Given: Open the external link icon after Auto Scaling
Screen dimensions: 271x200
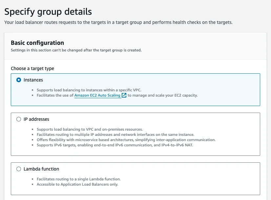Looking at the screenshot, I should [124, 95].
